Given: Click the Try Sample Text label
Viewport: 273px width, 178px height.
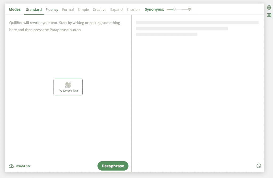Looking at the screenshot, I should [68, 91].
